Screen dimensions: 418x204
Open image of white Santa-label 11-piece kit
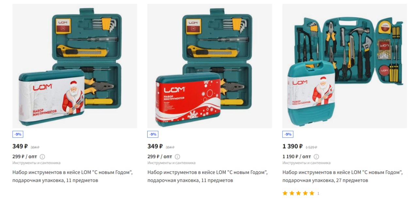click(75, 66)
